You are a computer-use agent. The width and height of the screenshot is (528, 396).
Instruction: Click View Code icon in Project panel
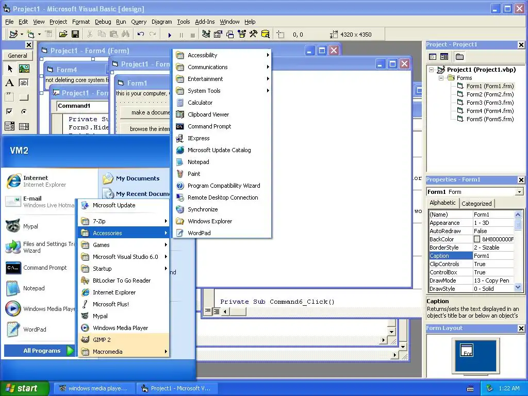[x=433, y=57]
